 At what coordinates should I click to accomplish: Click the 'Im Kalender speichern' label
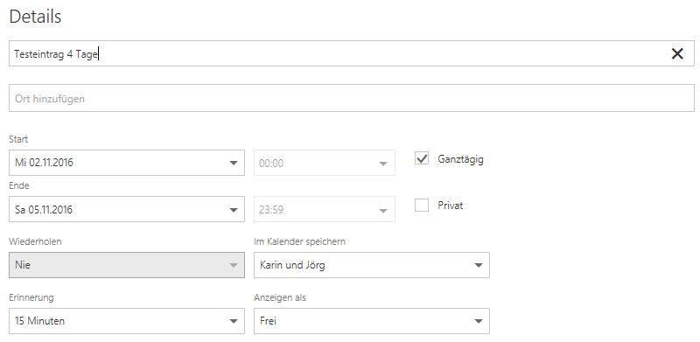[299, 242]
